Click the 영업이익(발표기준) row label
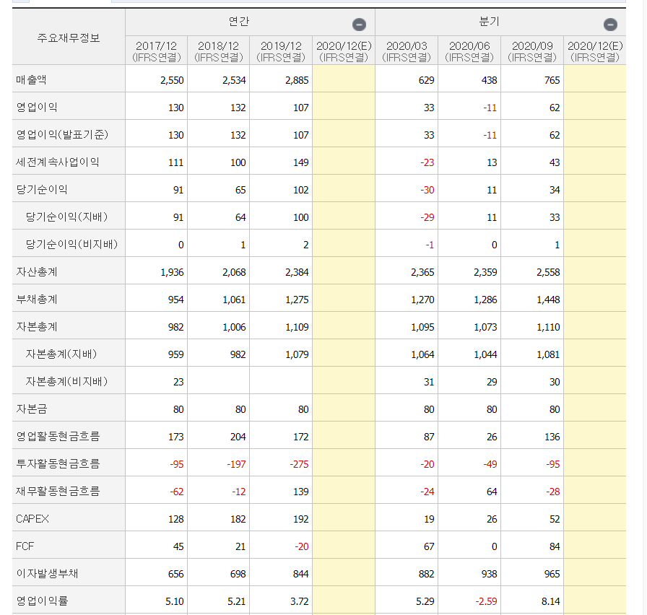Viewport: 647px width, 615px height. pos(62,134)
